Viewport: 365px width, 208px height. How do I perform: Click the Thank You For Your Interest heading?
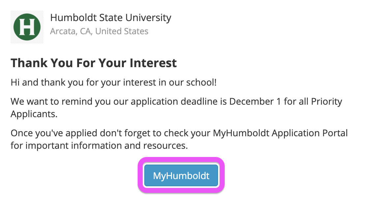[94, 63]
